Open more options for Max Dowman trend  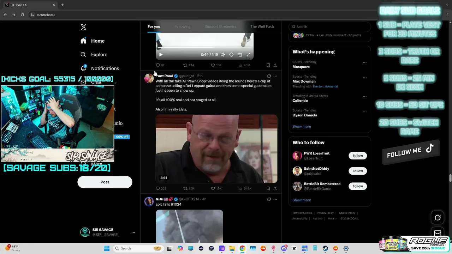pyautogui.click(x=365, y=77)
